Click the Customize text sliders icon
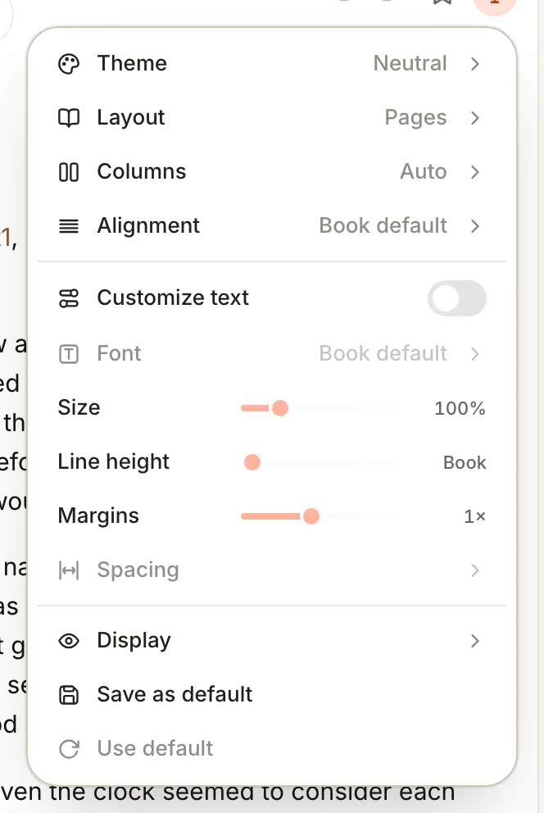The height and width of the screenshot is (813, 544). click(x=69, y=298)
